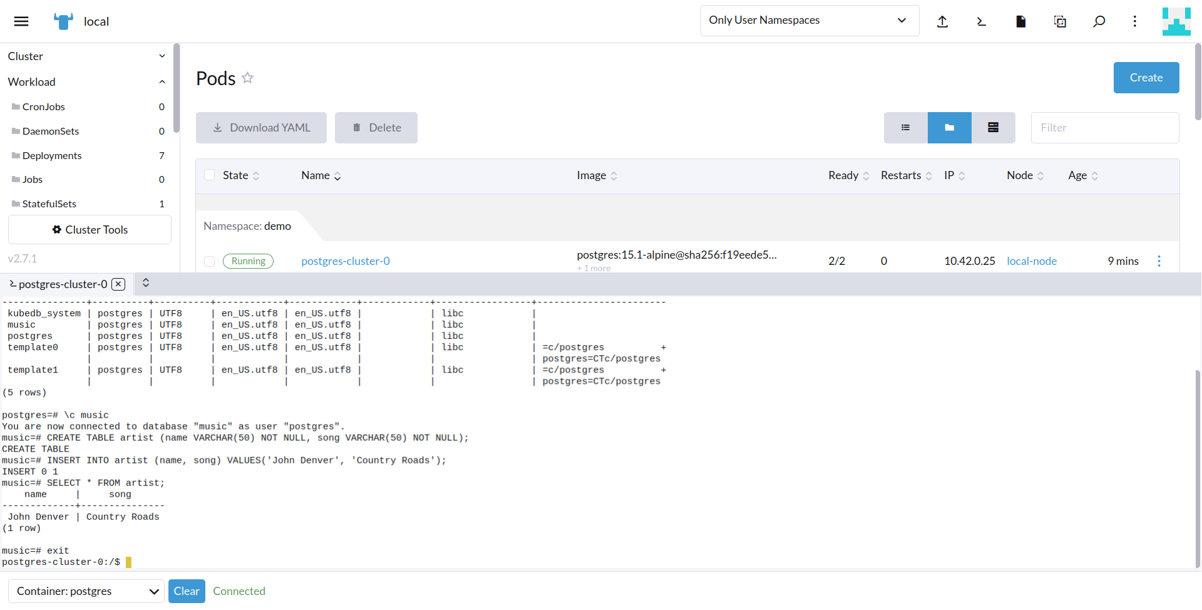Check the postgres-cluster-0 row checkbox

210,261
